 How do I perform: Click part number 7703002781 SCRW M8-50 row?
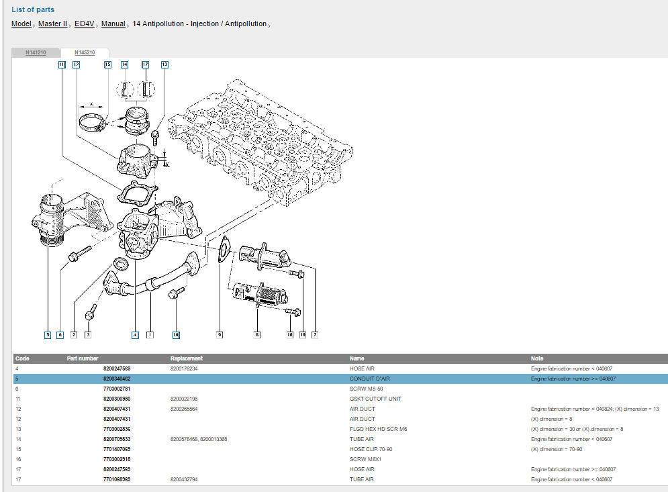tap(117, 389)
